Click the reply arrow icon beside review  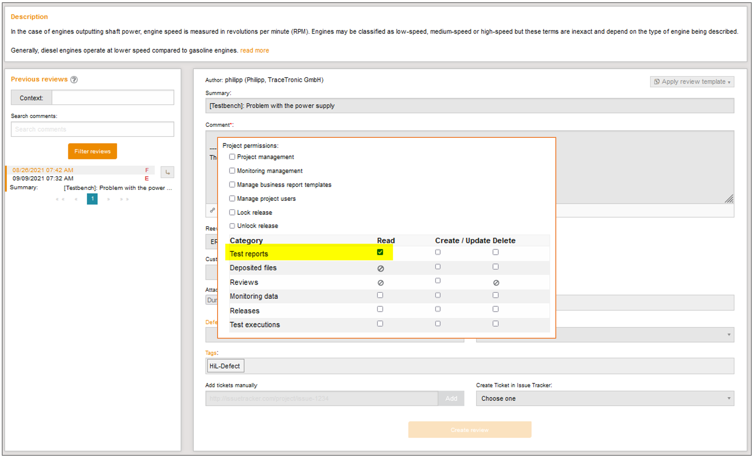(167, 172)
